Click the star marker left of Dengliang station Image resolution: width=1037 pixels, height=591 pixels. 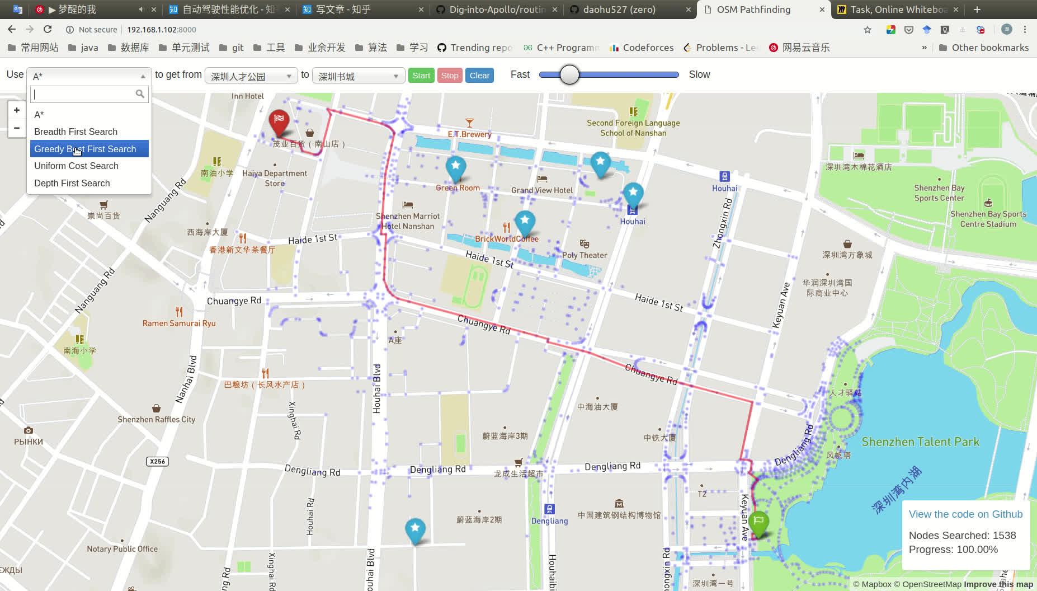click(x=415, y=531)
